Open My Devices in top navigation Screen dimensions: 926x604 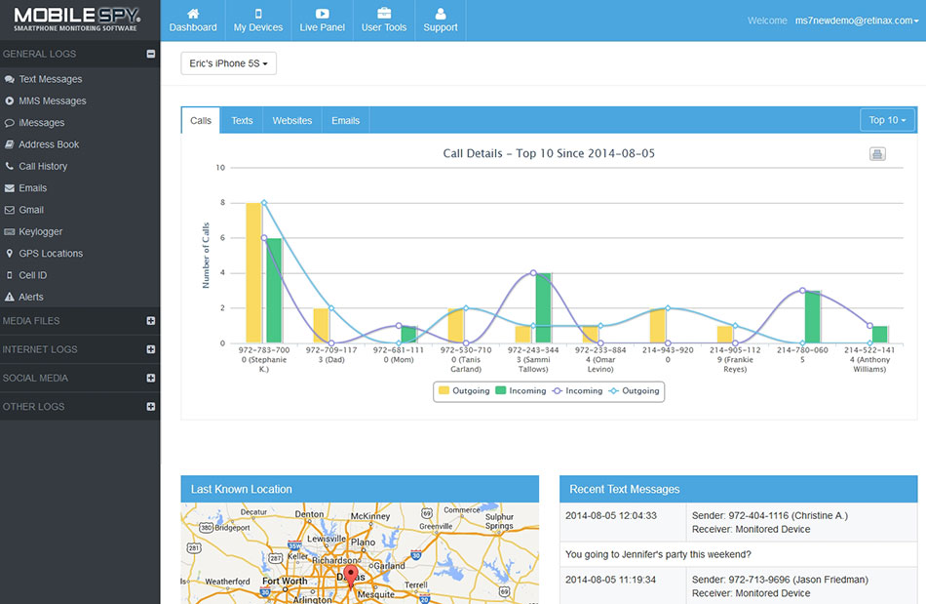258,20
